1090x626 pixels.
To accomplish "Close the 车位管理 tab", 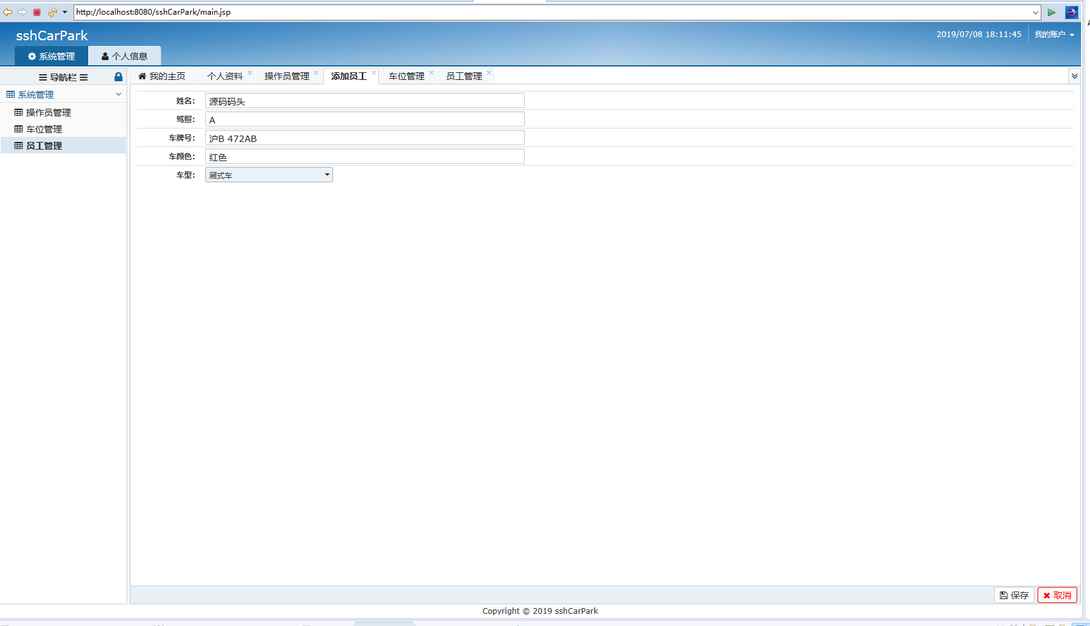I will [432, 73].
